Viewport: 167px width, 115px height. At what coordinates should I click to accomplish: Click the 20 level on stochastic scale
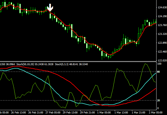tap(159, 100)
